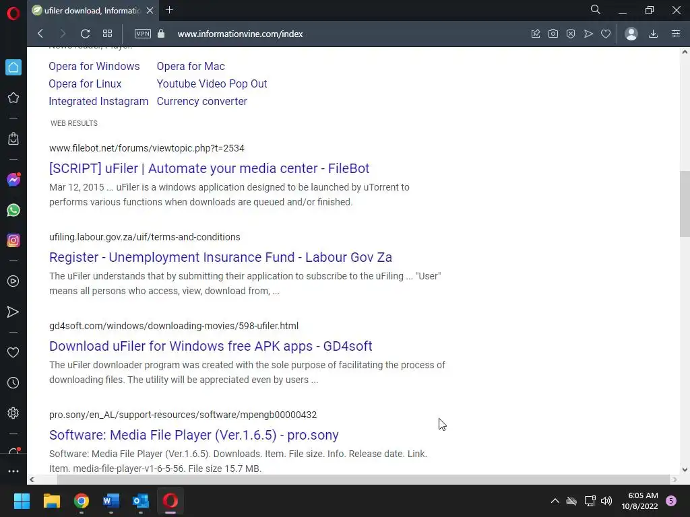Reload the current page
The width and height of the screenshot is (690, 517).
point(85,34)
